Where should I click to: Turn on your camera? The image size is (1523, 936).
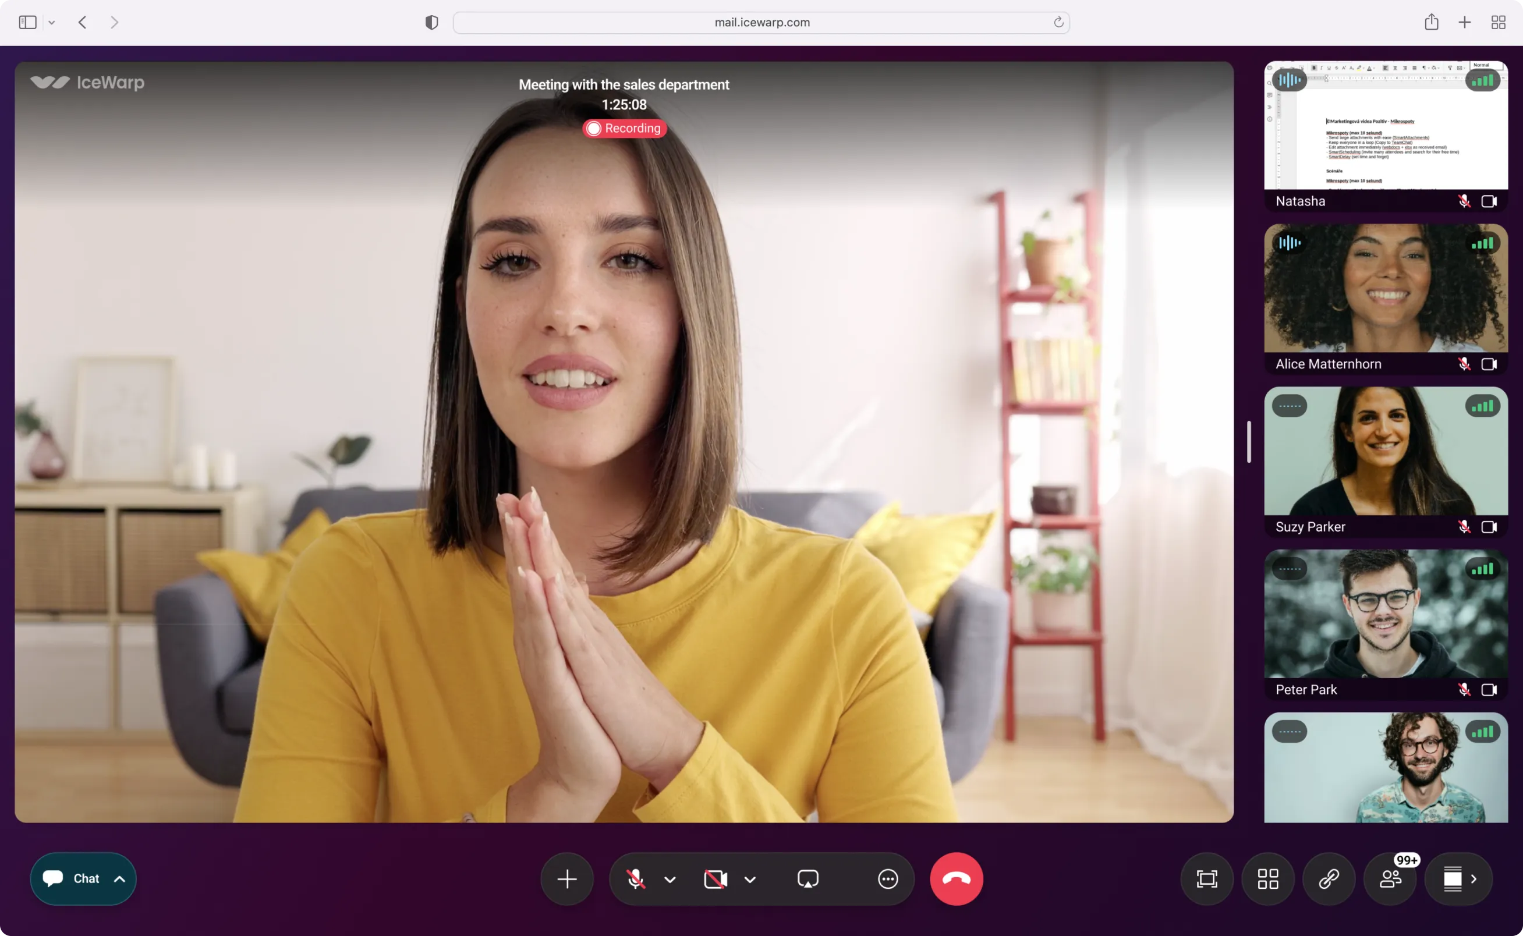(x=715, y=878)
